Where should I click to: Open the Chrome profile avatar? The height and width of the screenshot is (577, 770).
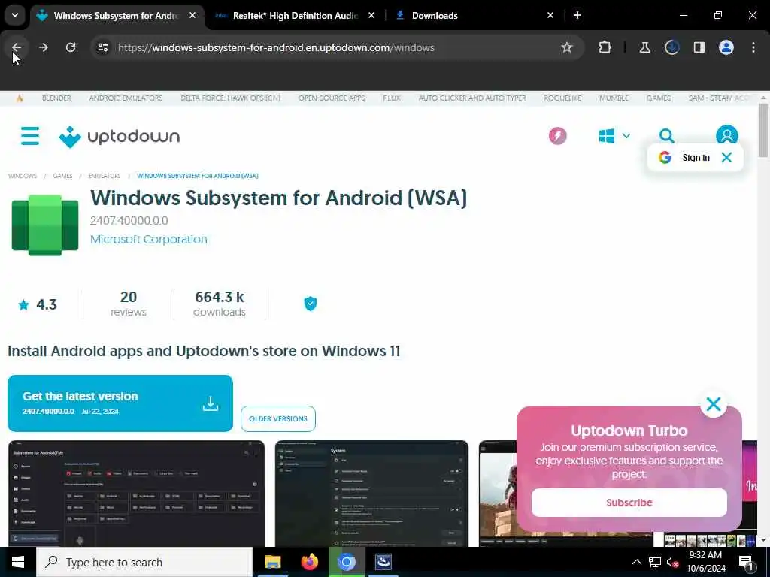[726, 47]
